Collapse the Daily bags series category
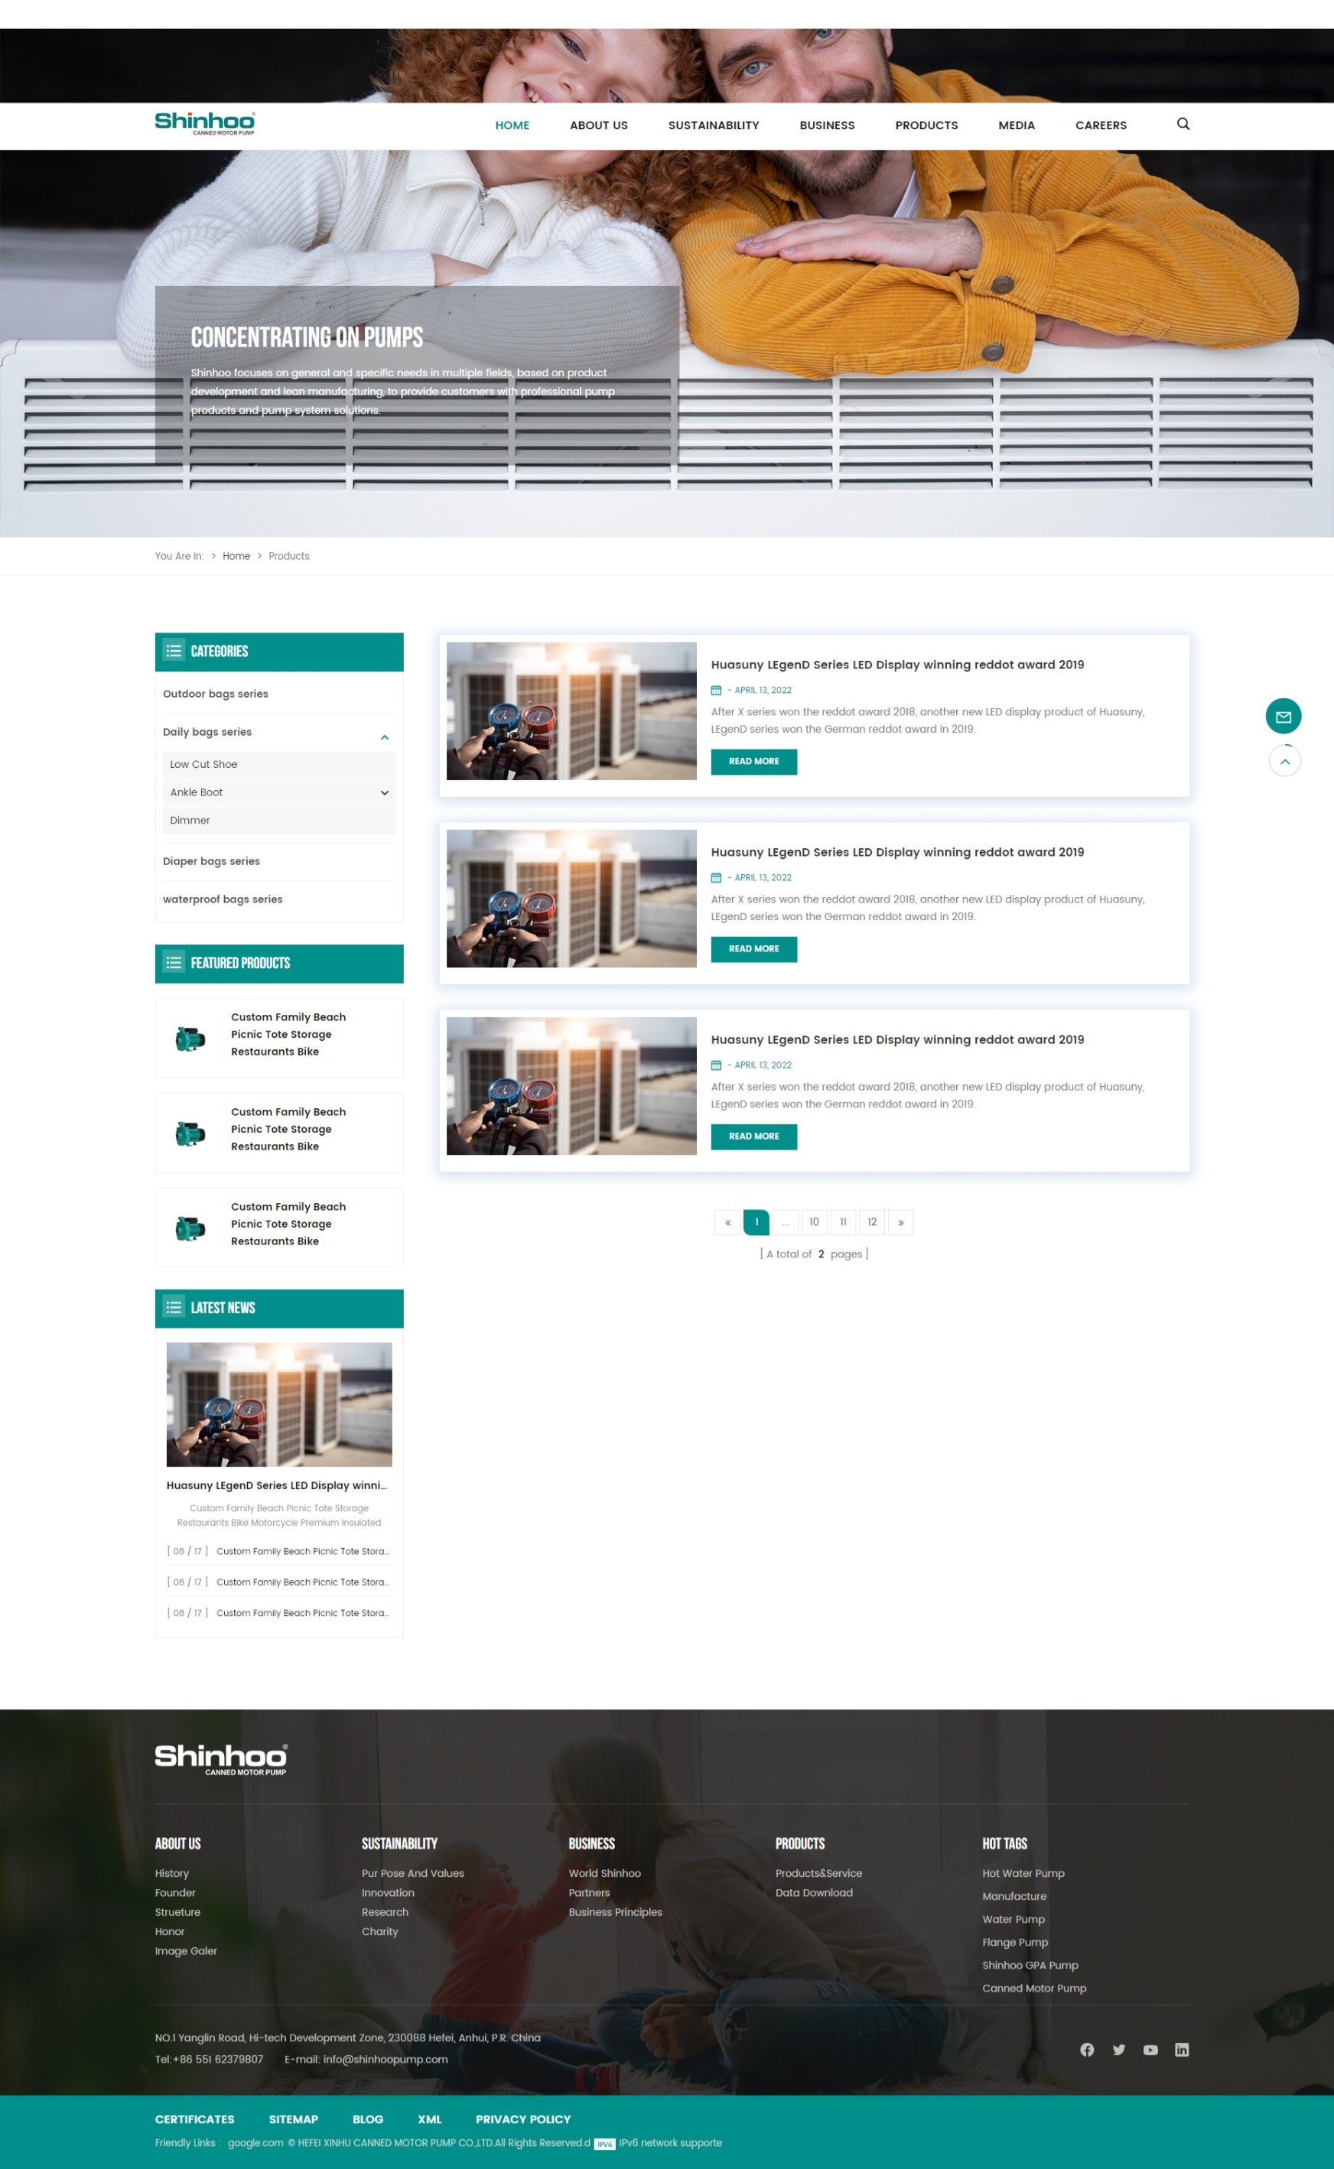Screen dimensions: 1334x2169 point(385,737)
